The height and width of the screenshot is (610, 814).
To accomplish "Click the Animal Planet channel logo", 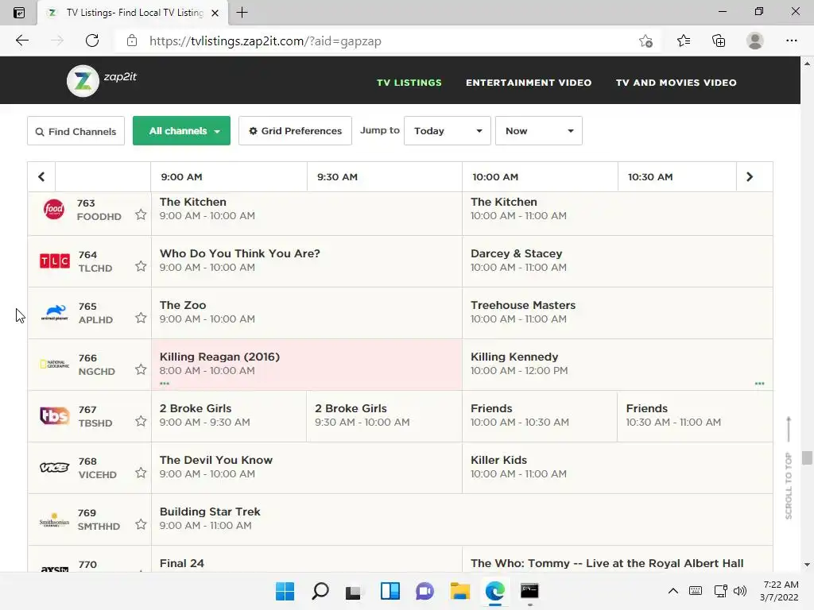I will [x=55, y=313].
